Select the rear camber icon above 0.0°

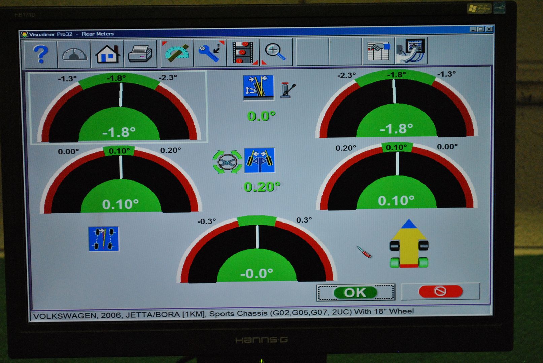click(259, 87)
